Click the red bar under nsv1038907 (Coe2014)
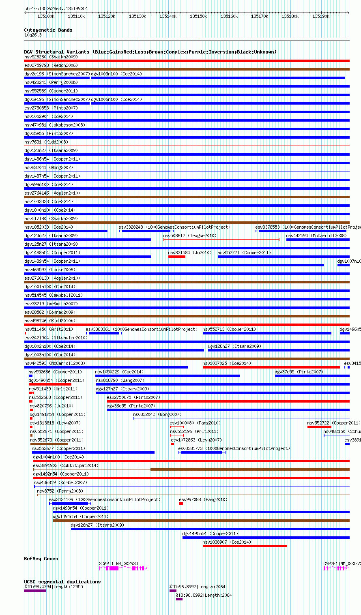The image size is (361, 615). click(245, 546)
